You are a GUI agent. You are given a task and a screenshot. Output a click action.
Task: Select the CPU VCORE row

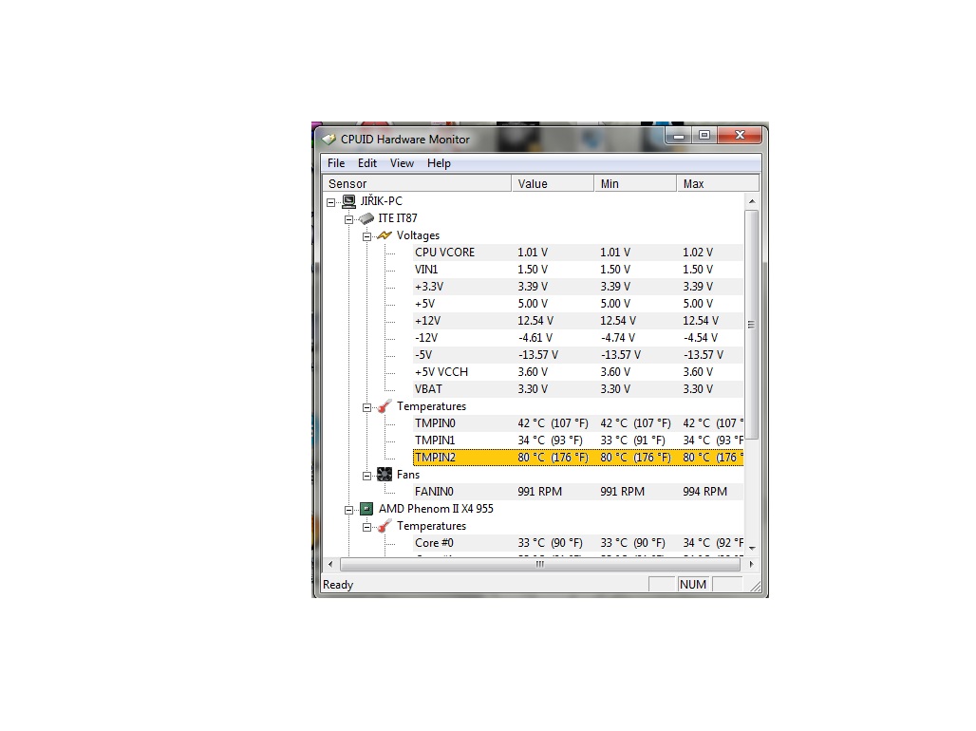(578, 253)
